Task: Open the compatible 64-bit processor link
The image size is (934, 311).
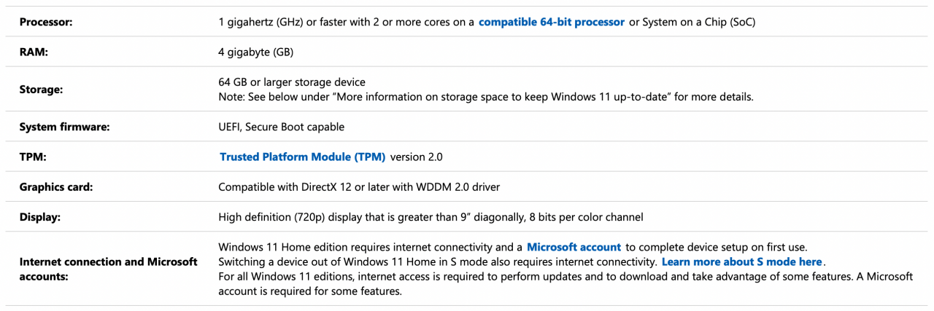Action: click(x=551, y=22)
